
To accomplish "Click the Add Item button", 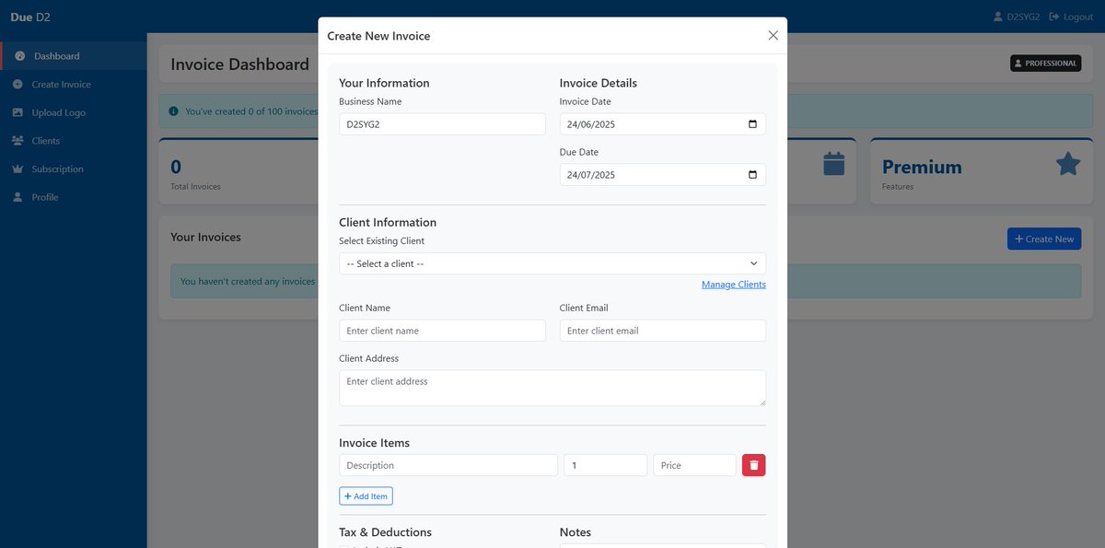I will (366, 496).
